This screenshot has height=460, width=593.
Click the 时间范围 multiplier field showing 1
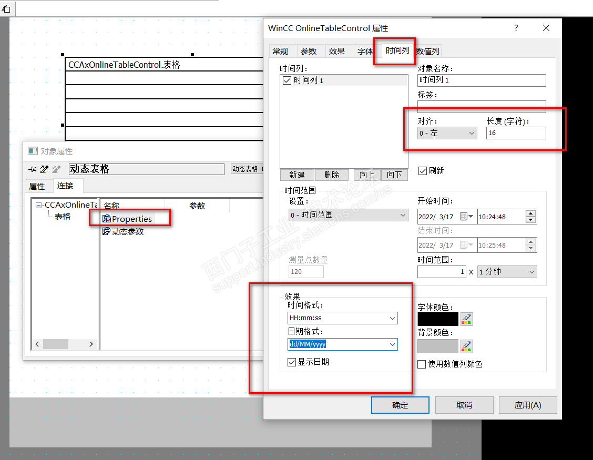tap(442, 272)
